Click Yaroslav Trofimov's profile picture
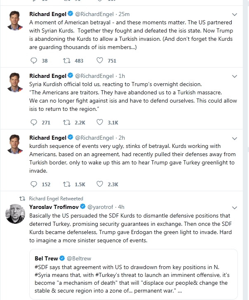This screenshot has height=300, width=249. click(x=16, y=213)
